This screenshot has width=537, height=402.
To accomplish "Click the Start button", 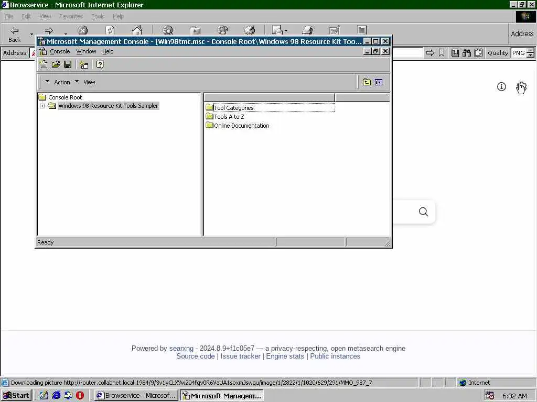I will pyautogui.click(x=16, y=396).
